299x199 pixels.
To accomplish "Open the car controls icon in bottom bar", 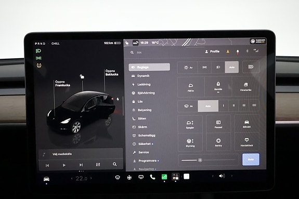I will coord(46,179).
